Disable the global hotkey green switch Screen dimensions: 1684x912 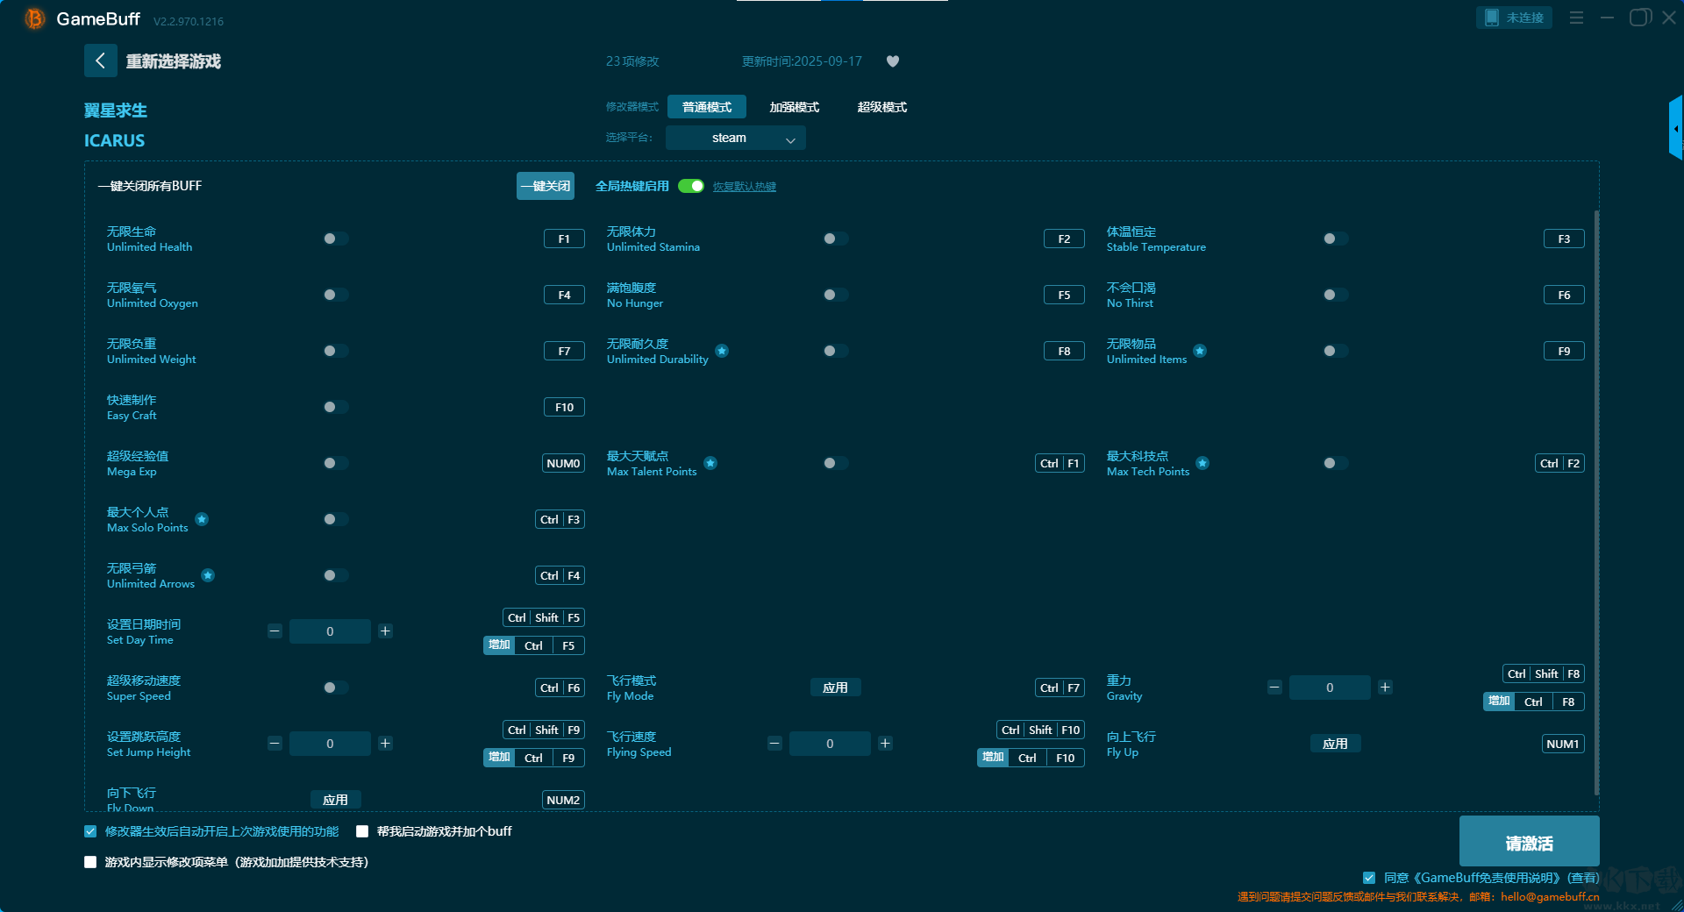[691, 186]
